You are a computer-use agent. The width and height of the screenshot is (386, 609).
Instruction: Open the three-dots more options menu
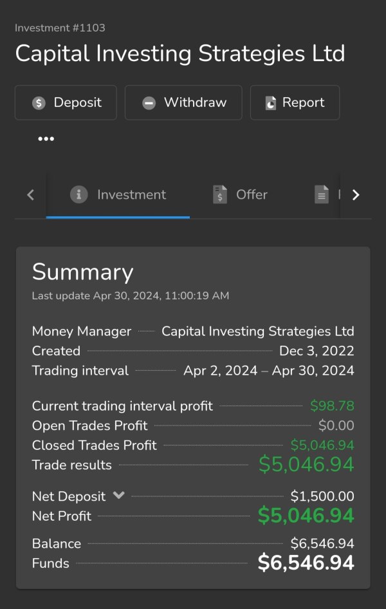coord(46,138)
